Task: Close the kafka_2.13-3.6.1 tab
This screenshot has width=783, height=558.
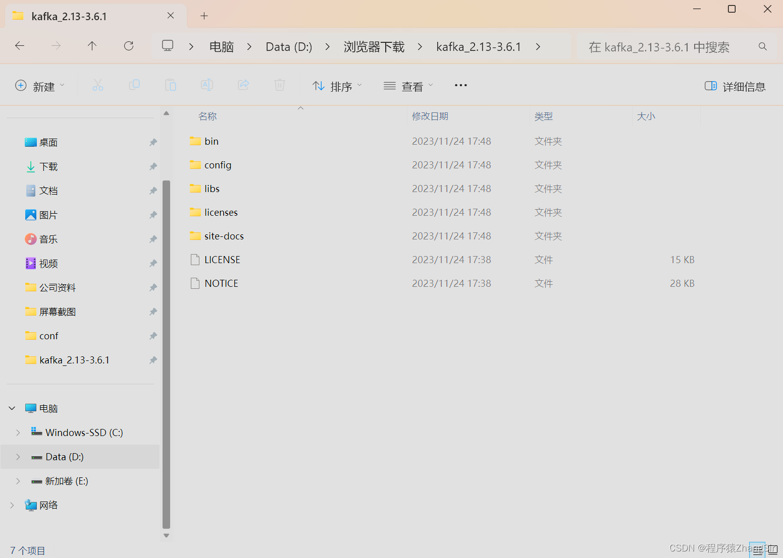Action: tap(171, 16)
